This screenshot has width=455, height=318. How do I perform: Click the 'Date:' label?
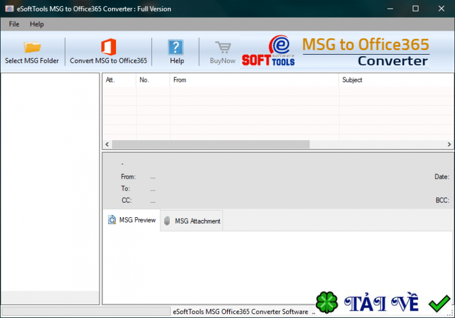tap(442, 177)
